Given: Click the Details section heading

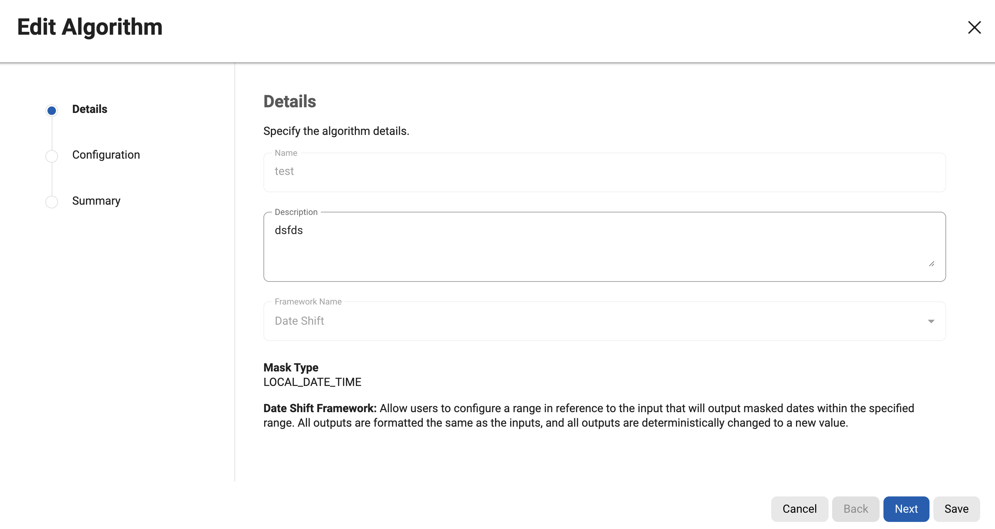Looking at the screenshot, I should 290,102.
